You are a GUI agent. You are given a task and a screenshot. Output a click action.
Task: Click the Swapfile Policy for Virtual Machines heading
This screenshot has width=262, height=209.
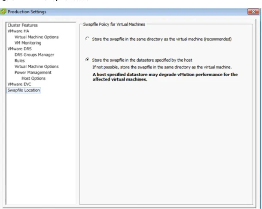pyautogui.click(x=114, y=24)
